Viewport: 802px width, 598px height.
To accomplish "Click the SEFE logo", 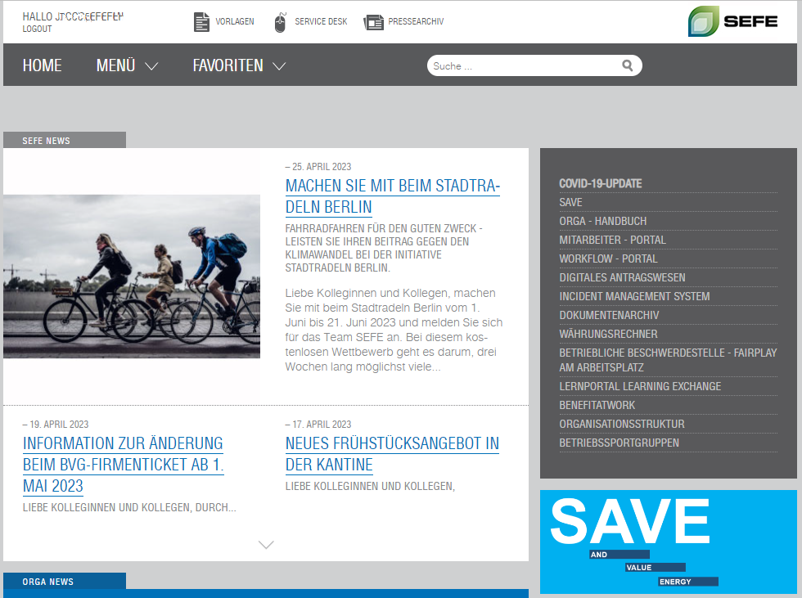I will [732, 21].
